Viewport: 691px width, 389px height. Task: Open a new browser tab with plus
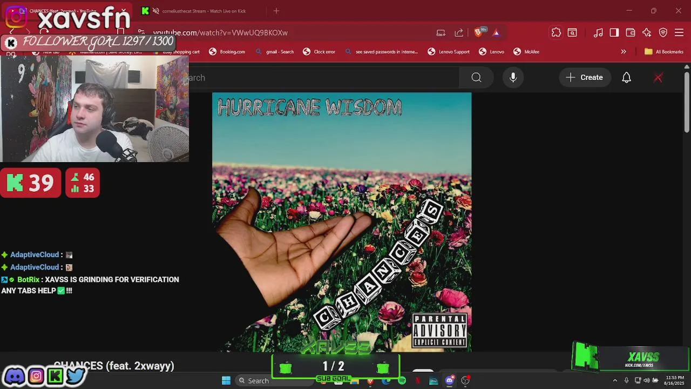pos(276,11)
